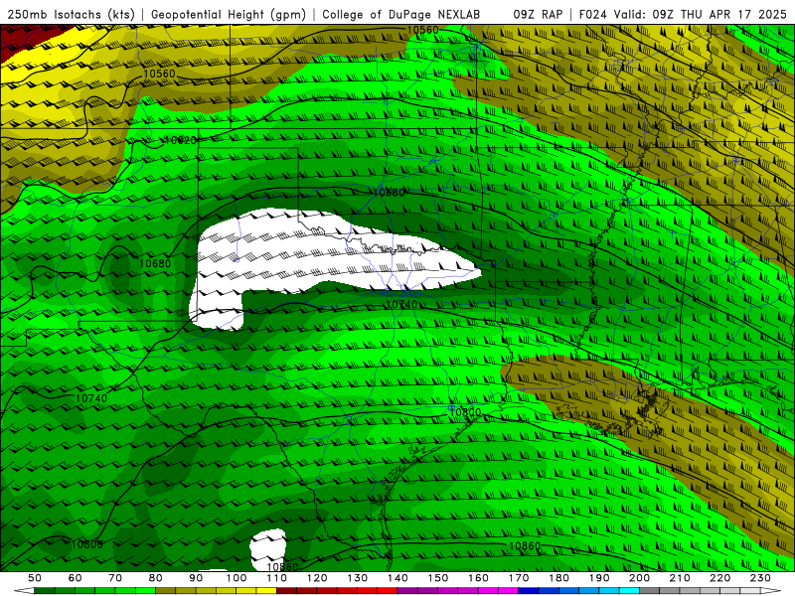Click the 170 tick on the color scale
Screen dimensions: 795x596
(x=519, y=578)
